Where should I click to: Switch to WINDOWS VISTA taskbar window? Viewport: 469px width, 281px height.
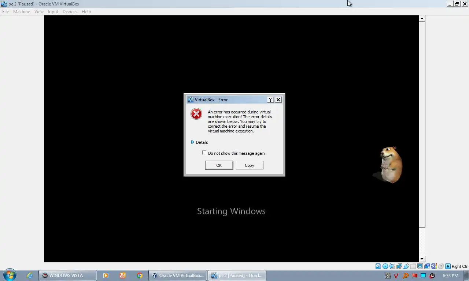tap(68, 276)
